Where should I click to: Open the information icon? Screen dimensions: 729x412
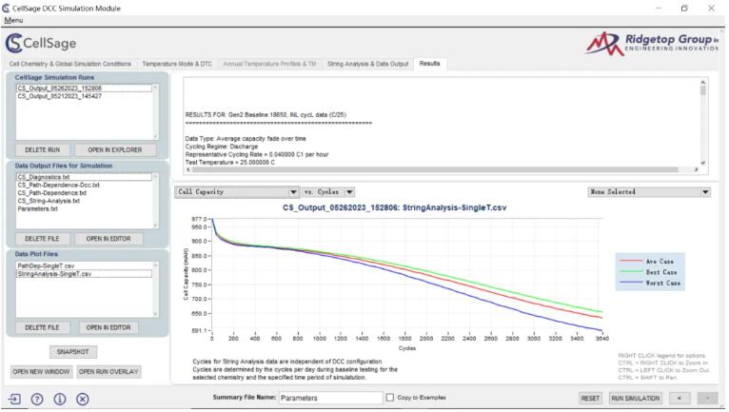[x=60, y=399]
